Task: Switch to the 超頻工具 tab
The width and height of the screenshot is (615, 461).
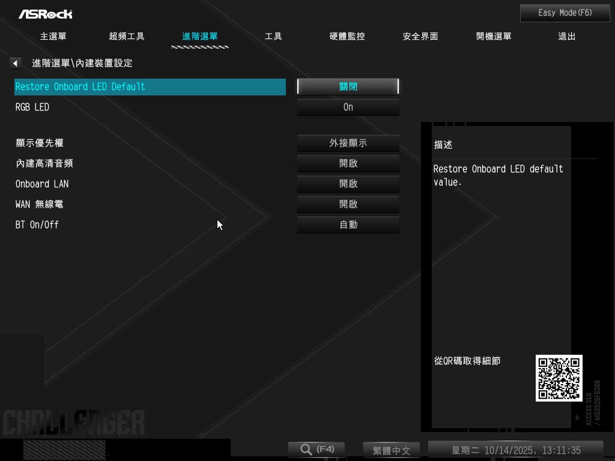Action: [x=127, y=37]
